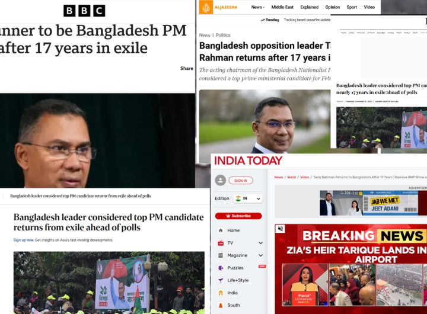The image size is (427, 314).
Task: Click the Home icon in sidebar
Action: (221, 230)
